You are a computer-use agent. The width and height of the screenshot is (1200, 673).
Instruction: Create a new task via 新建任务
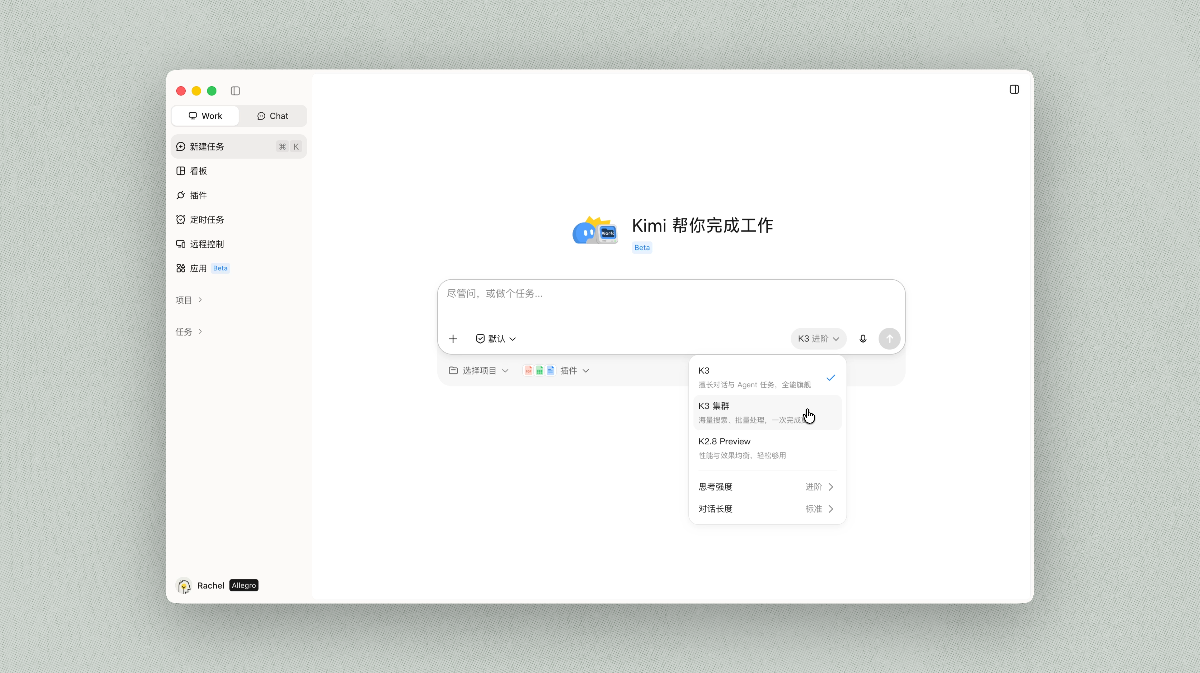pos(239,147)
